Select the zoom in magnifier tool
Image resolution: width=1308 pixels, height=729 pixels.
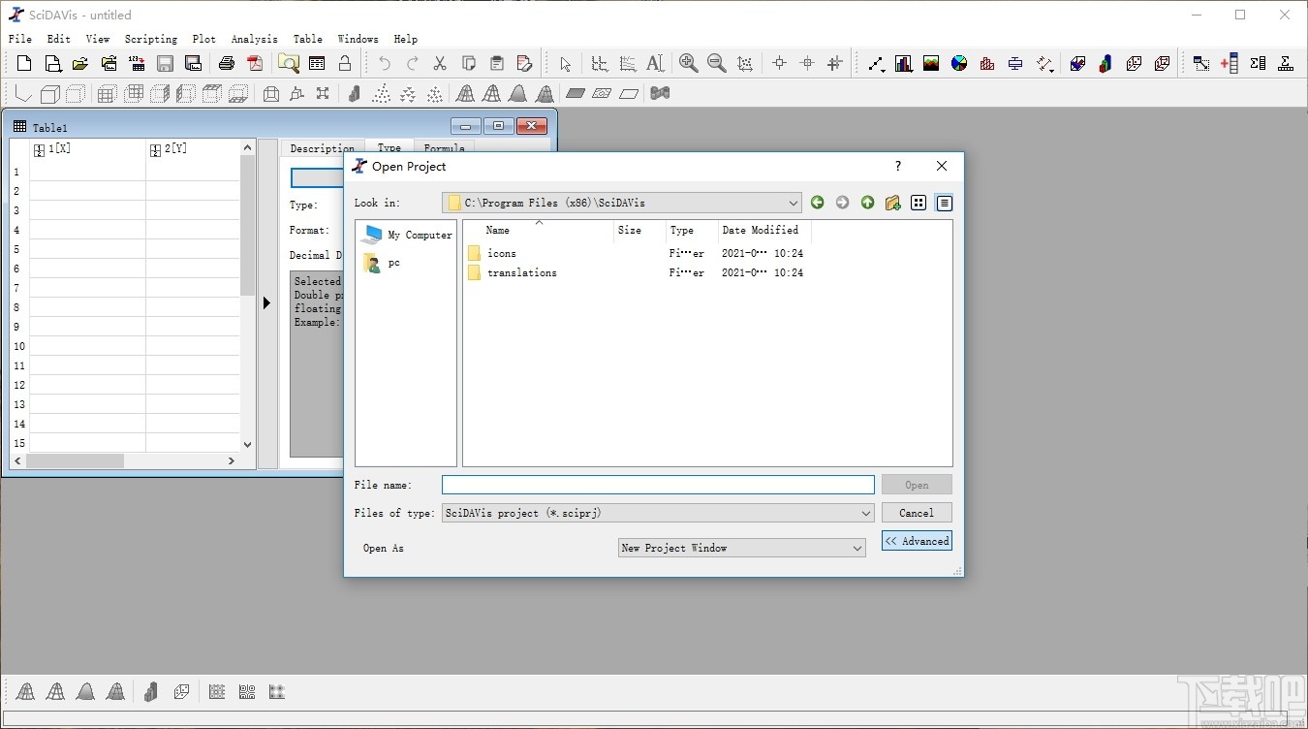[689, 64]
